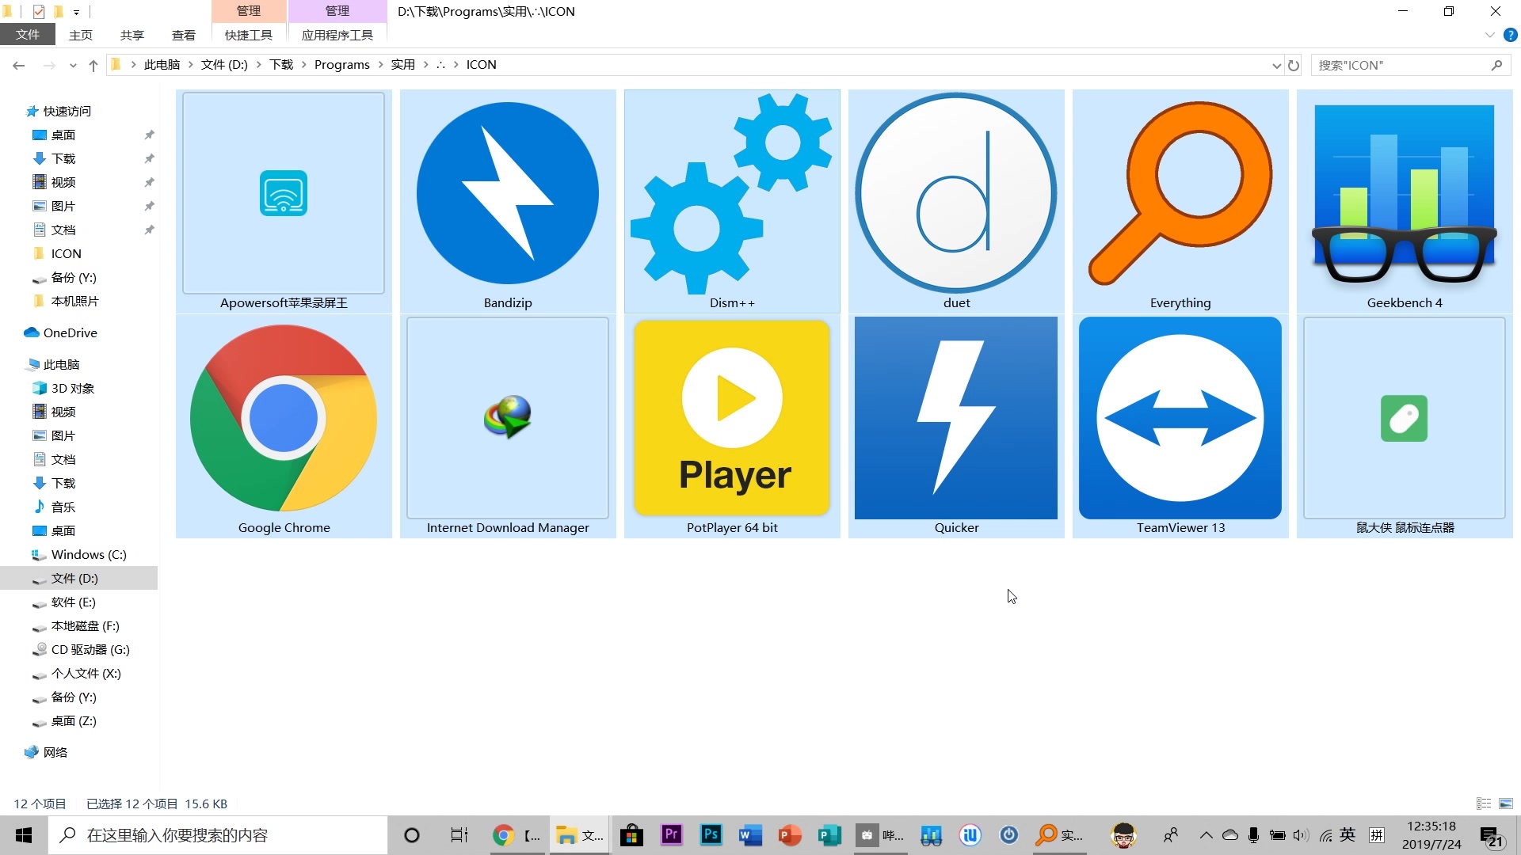The height and width of the screenshot is (855, 1521).
Task: Open Word from the taskbar
Action: [750, 835]
